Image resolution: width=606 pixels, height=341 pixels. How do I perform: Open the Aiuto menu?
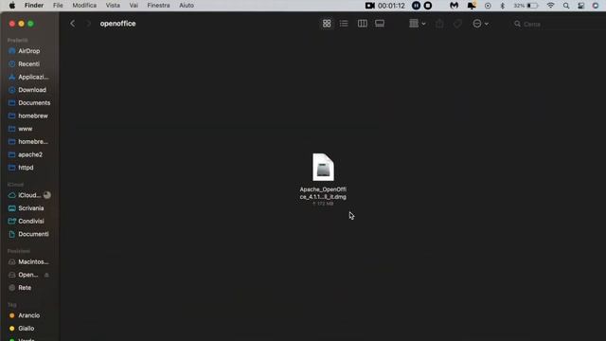(187, 6)
